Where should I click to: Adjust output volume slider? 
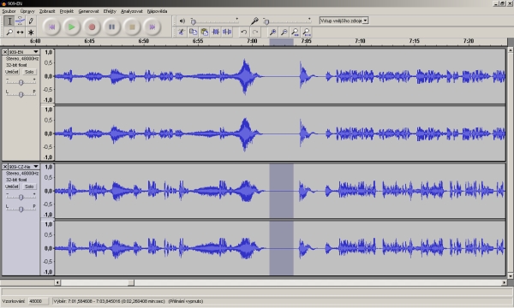pos(214,21)
